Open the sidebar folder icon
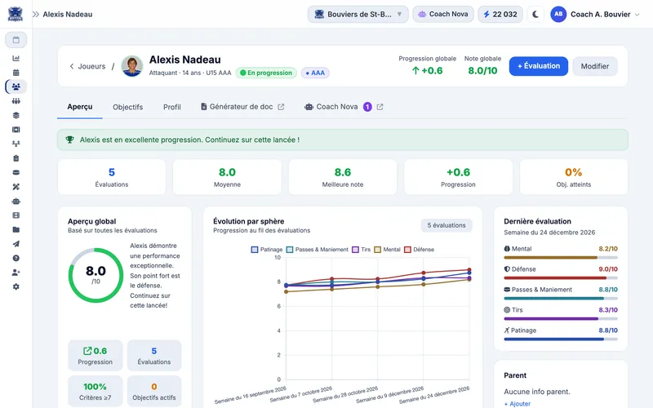Viewport: 653px width, 408px height. coord(16,230)
